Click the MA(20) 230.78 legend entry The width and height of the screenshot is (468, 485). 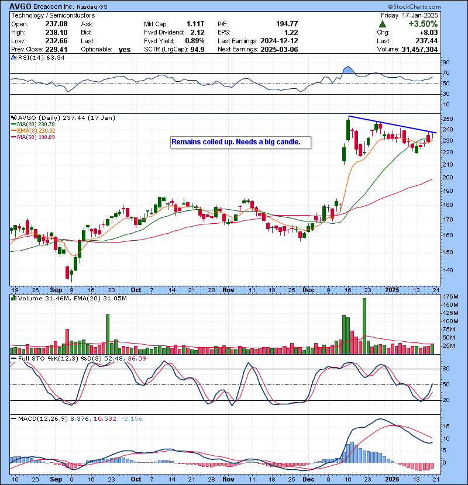(x=33, y=124)
